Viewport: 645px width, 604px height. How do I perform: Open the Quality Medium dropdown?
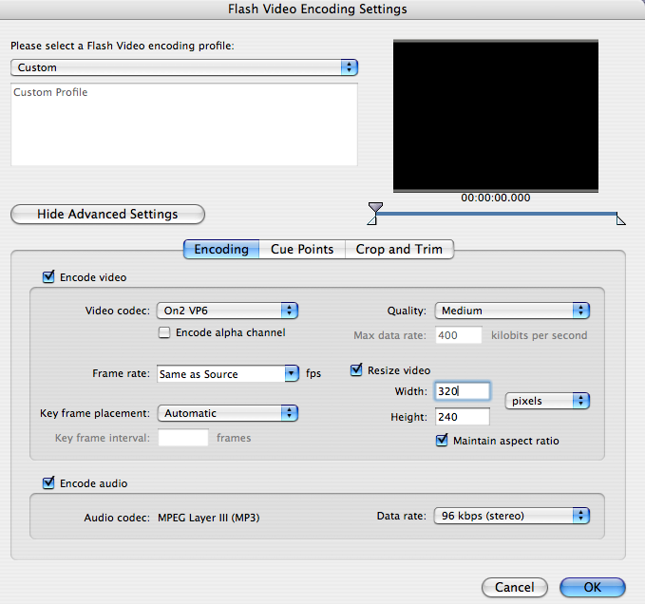[512, 311]
